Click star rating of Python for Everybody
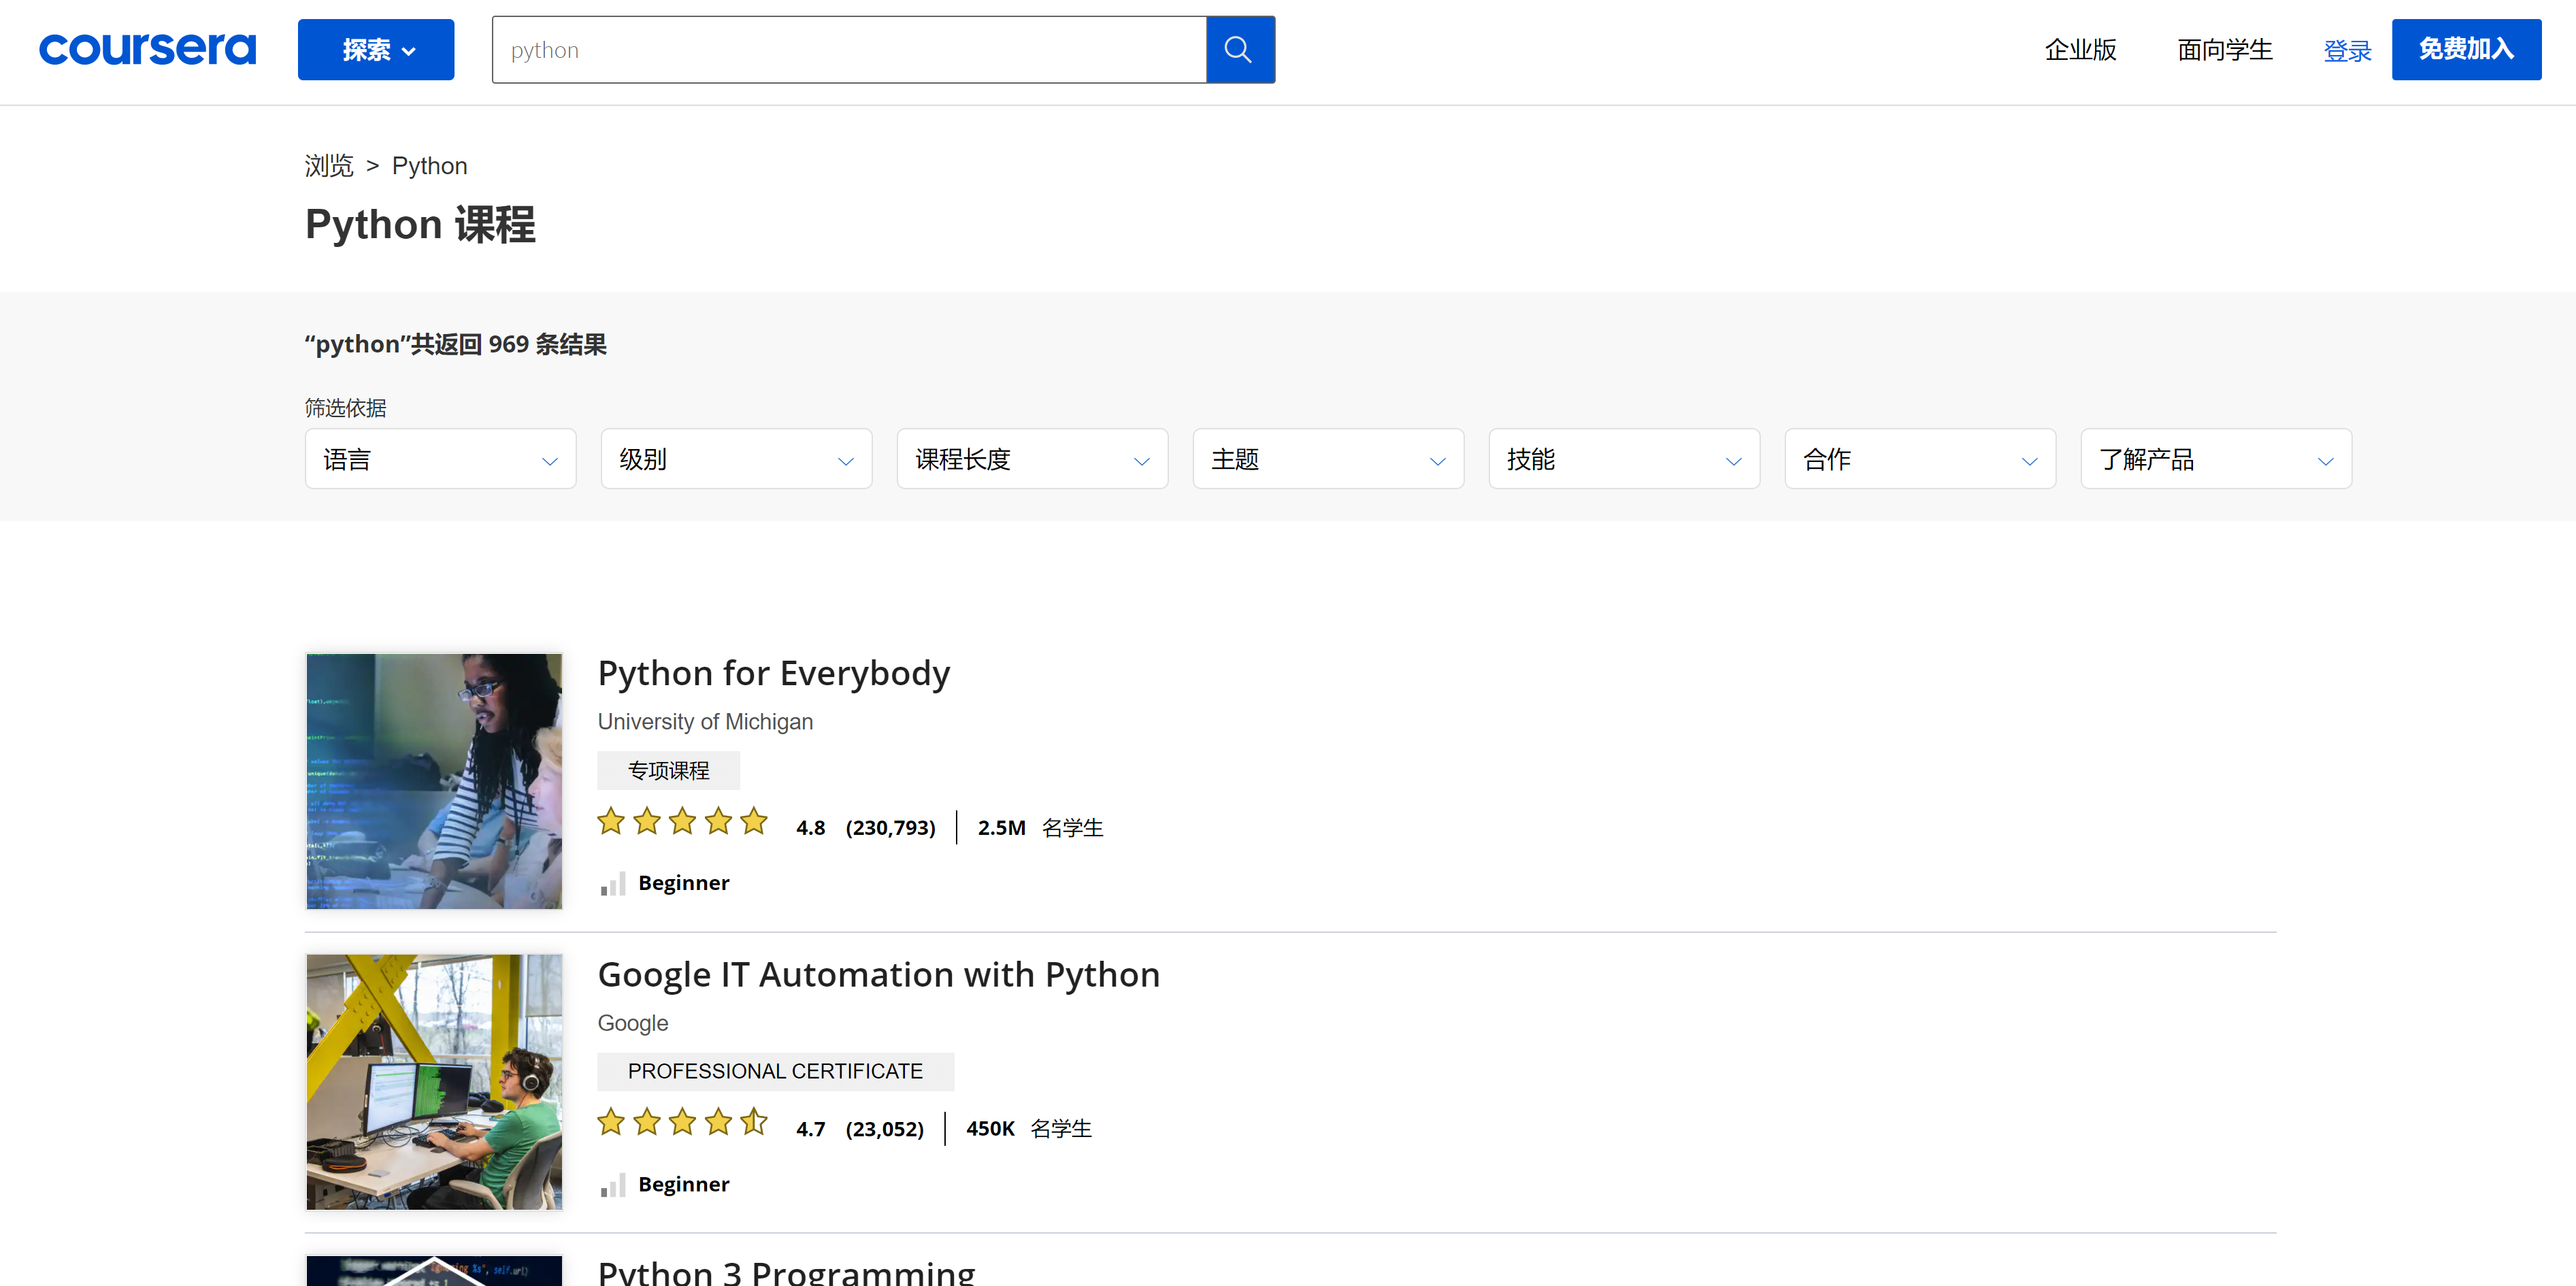The image size is (2576, 1286). tap(682, 822)
